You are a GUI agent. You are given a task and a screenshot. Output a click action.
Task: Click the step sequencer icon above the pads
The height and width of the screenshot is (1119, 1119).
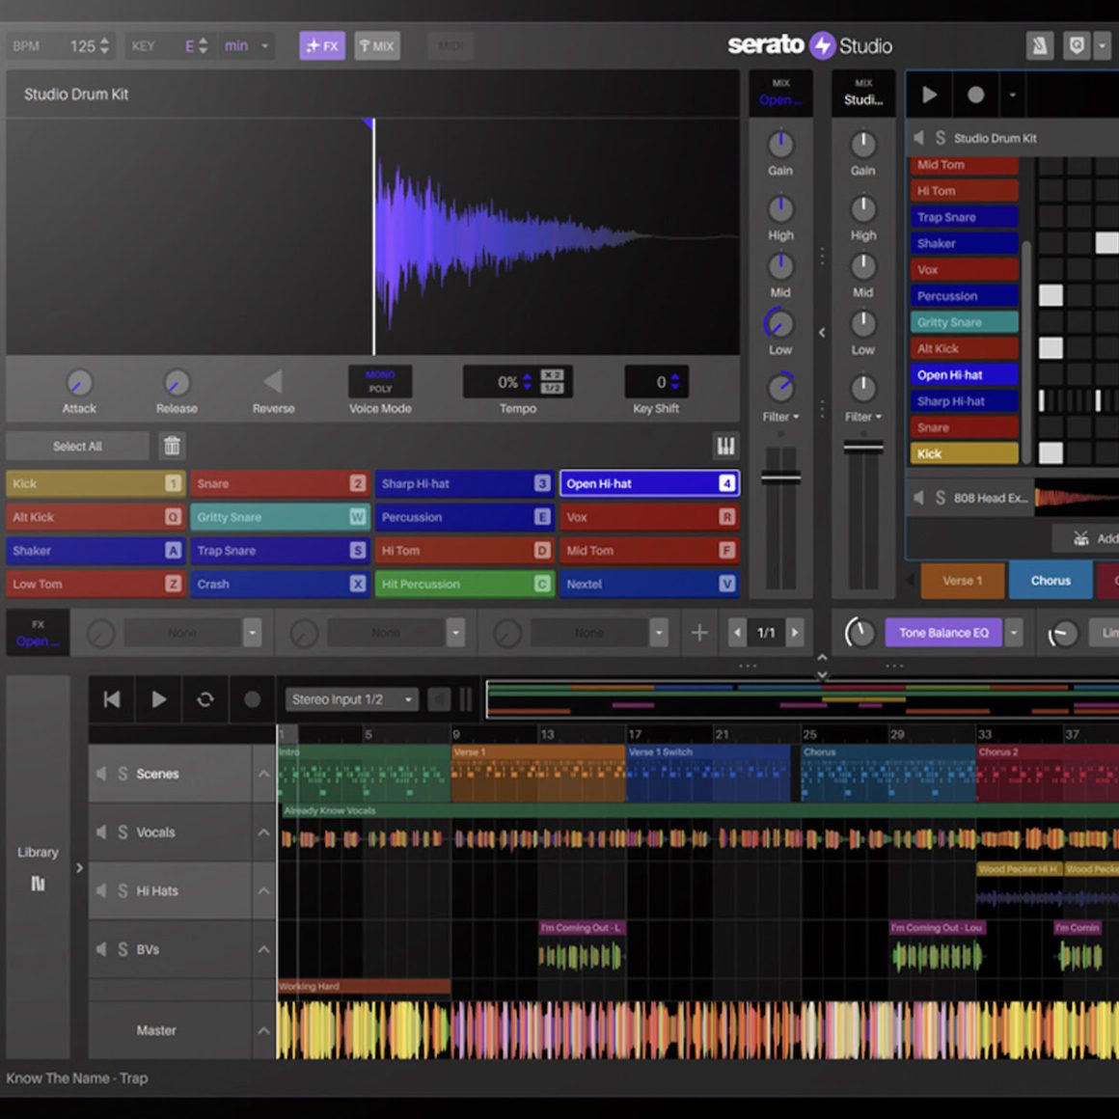724,446
